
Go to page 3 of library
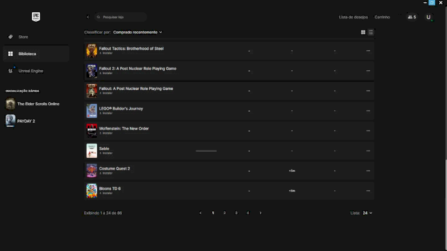(236, 213)
